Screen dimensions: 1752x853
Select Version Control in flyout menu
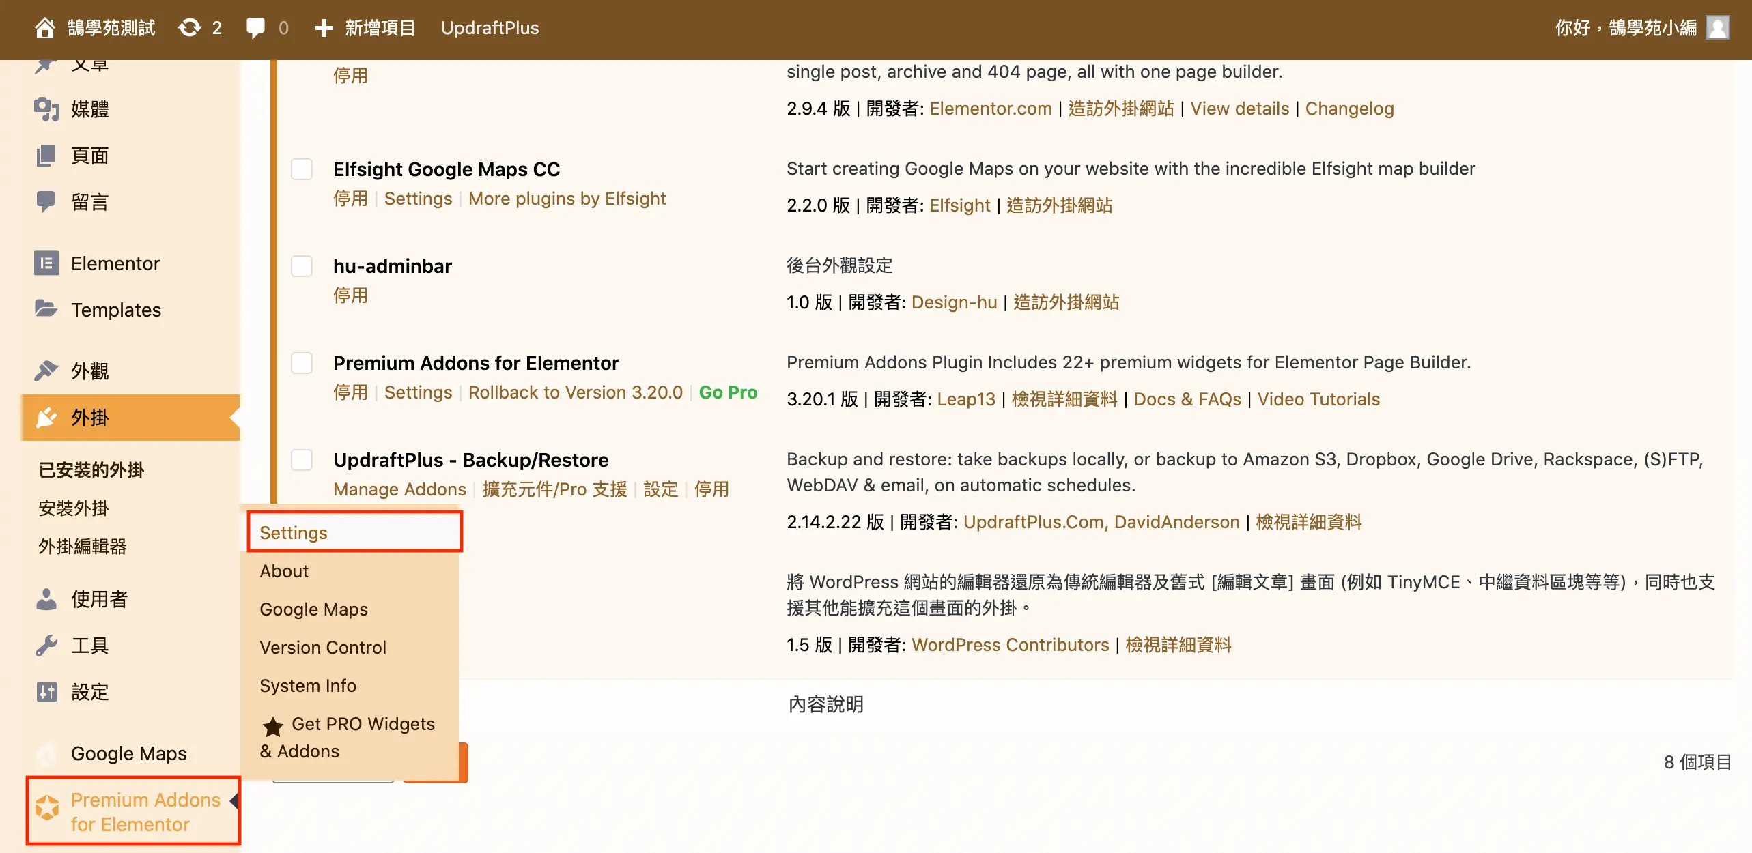(x=323, y=647)
